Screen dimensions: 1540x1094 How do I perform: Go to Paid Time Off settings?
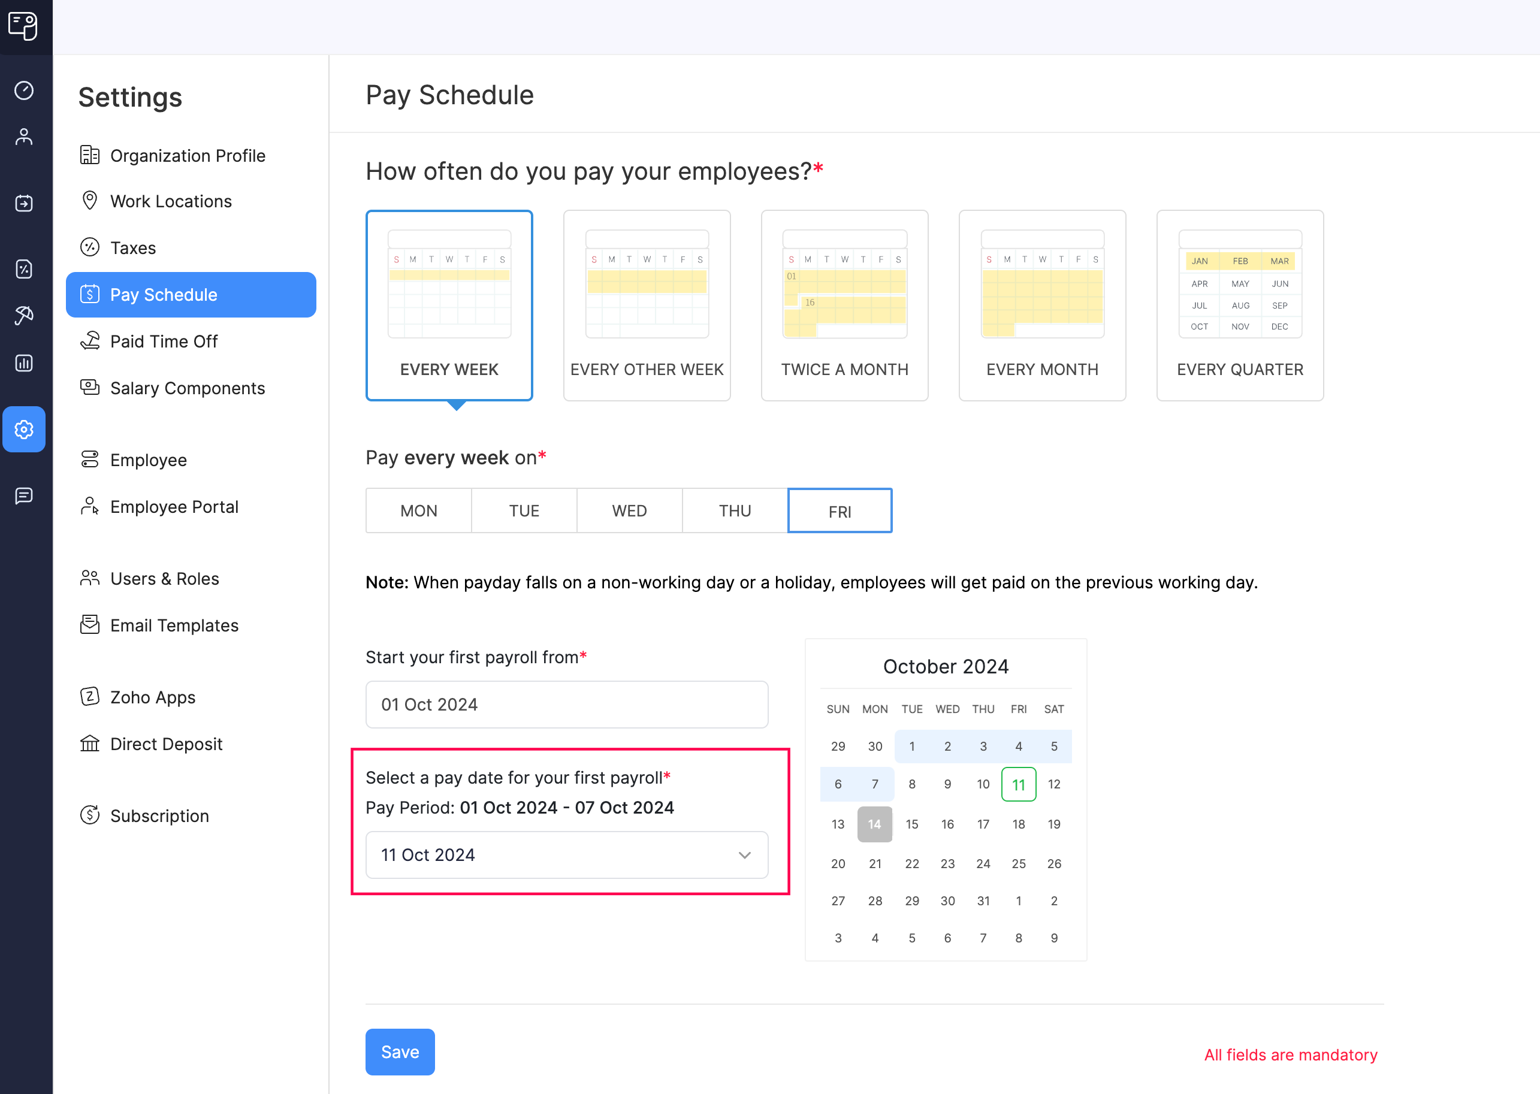pos(164,342)
